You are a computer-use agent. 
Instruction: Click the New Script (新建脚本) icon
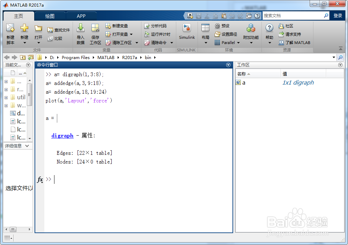click(x=10, y=28)
